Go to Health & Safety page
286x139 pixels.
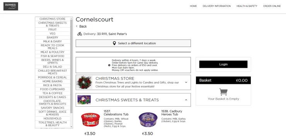pyautogui.click(x=247, y=6)
